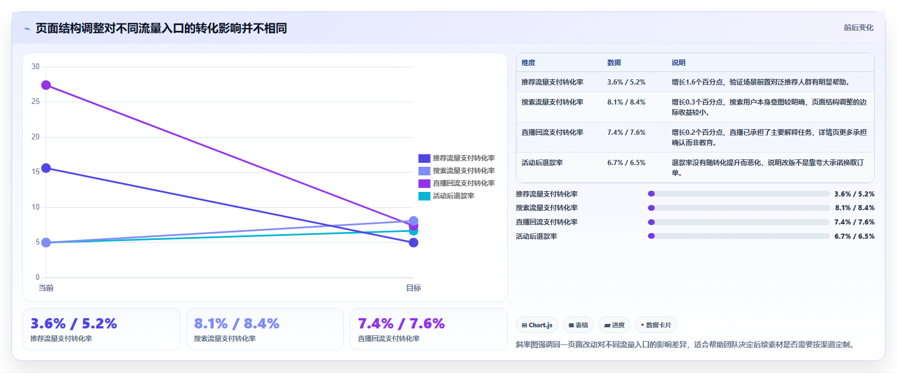This screenshot has height=373, width=897.
Task: Click the 活动后退款率 label in progress list
Action: [x=536, y=236]
